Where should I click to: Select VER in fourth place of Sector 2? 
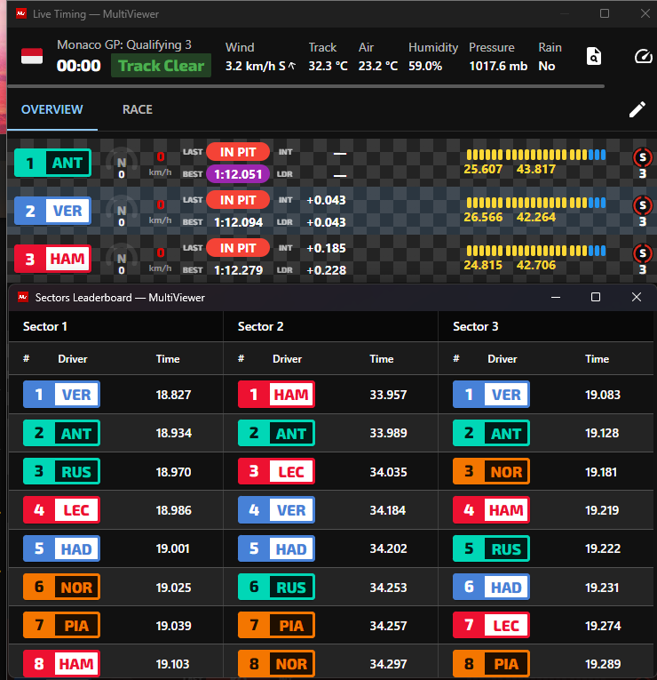pos(276,510)
